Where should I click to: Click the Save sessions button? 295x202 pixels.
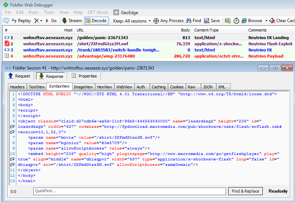212,21
